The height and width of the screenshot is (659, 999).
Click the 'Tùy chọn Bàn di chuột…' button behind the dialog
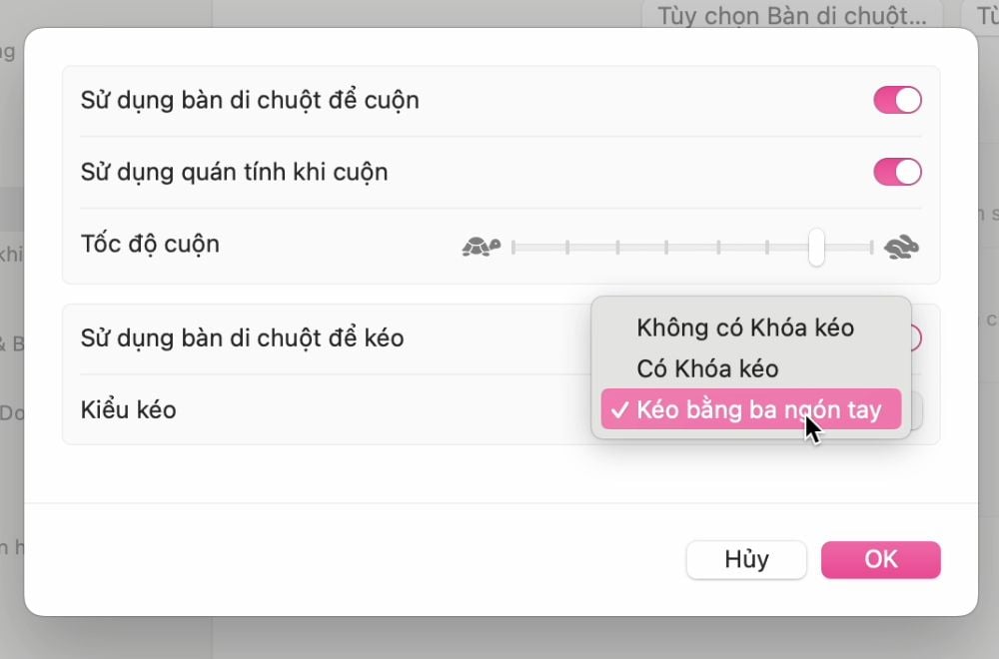[x=794, y=16]
